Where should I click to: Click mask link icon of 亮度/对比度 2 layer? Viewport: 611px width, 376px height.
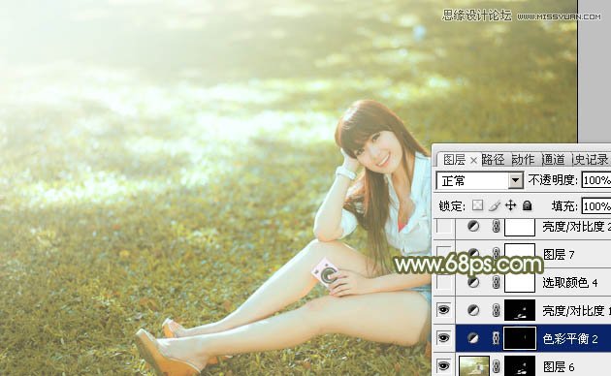pos(496,226)
